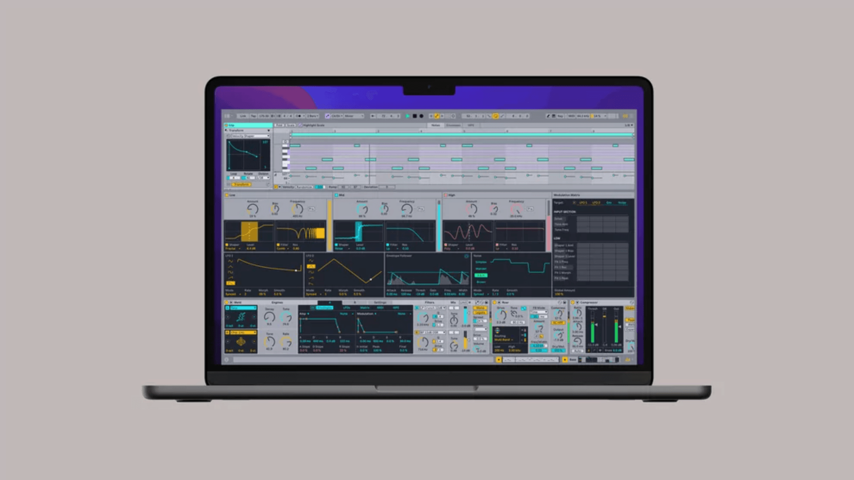Toggle Shaper on in Mid band

coord(336,245)
